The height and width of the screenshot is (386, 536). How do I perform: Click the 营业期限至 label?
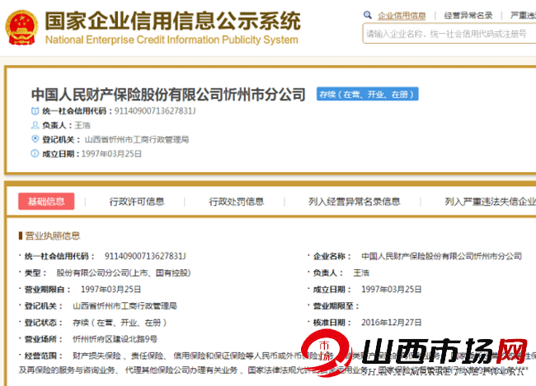[x=336, y=306]
